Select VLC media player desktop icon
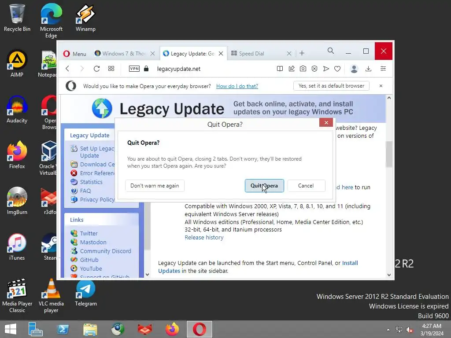451x338 pixels. pyautogui.click(x=51, y=296)
